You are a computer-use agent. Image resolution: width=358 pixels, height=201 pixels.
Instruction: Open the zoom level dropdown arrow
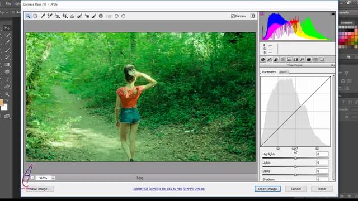tap(53, 178)
